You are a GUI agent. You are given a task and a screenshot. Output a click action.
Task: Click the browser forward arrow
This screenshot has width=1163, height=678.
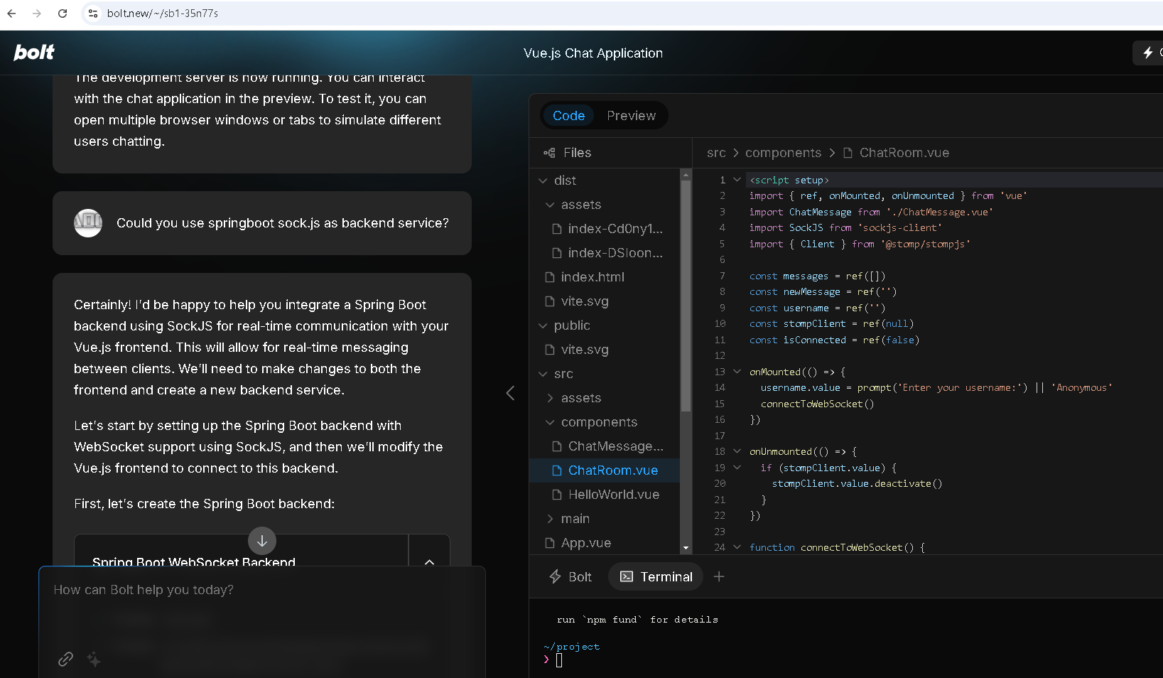click(37, 14)
